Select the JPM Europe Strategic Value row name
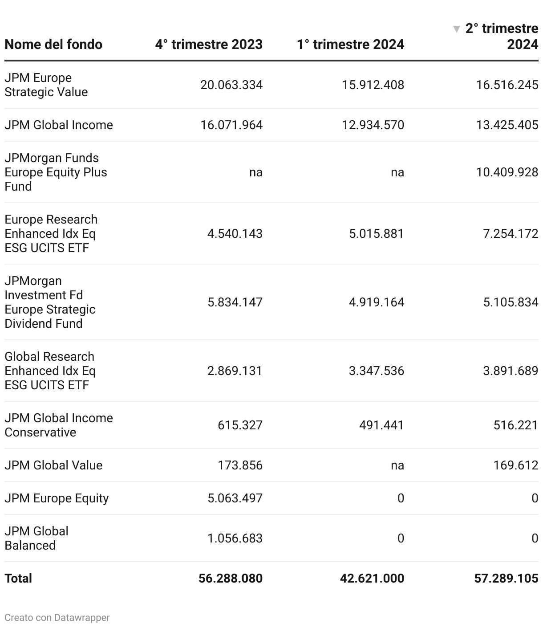The image size is (543, 628). 46,85
